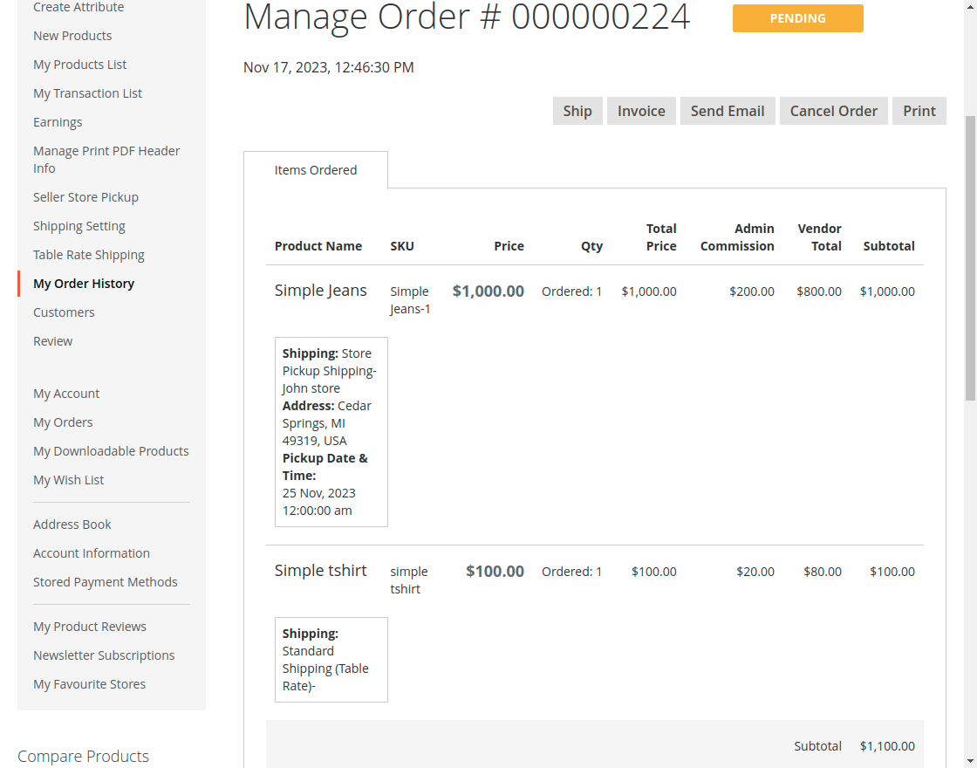Viewport: 977px width, 768px height.
Task: Print this order
Action: (919, 111)
